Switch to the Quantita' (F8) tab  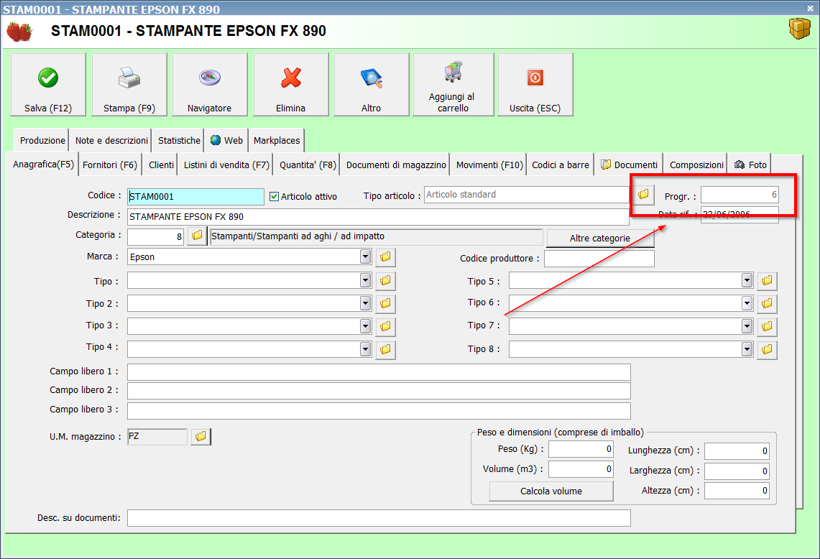coord(308,165)
